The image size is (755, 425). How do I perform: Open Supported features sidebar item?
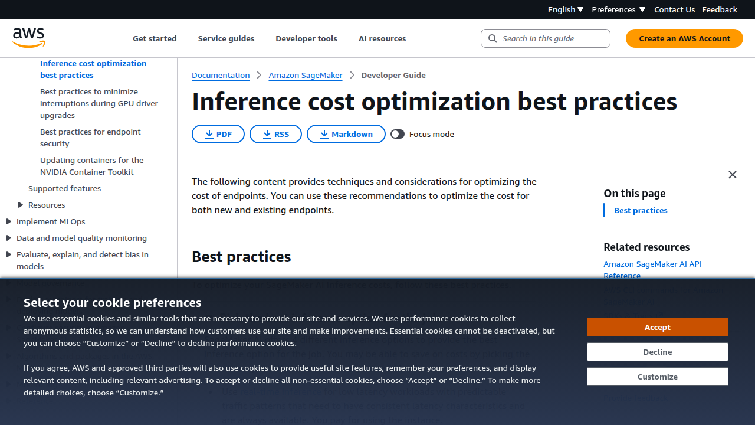tap(64, 188)
